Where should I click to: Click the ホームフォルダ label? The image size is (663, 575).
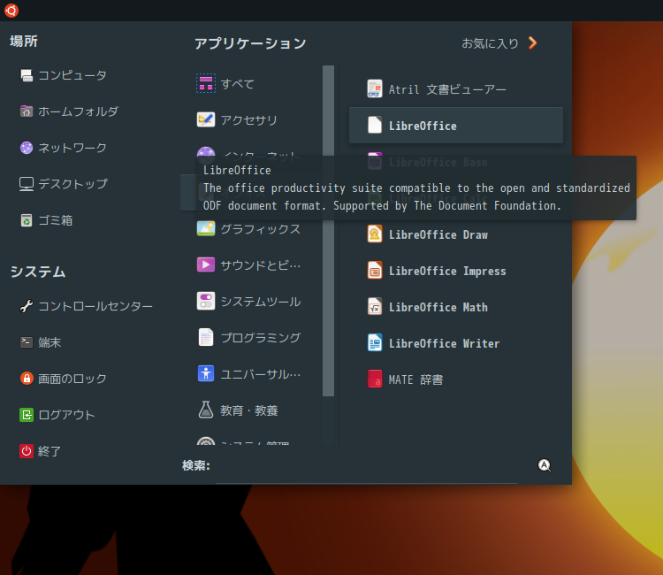[x=78, y=111]
